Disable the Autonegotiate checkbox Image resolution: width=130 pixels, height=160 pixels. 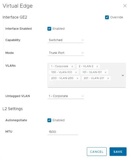pyautogui.click(x=49, y=120)
